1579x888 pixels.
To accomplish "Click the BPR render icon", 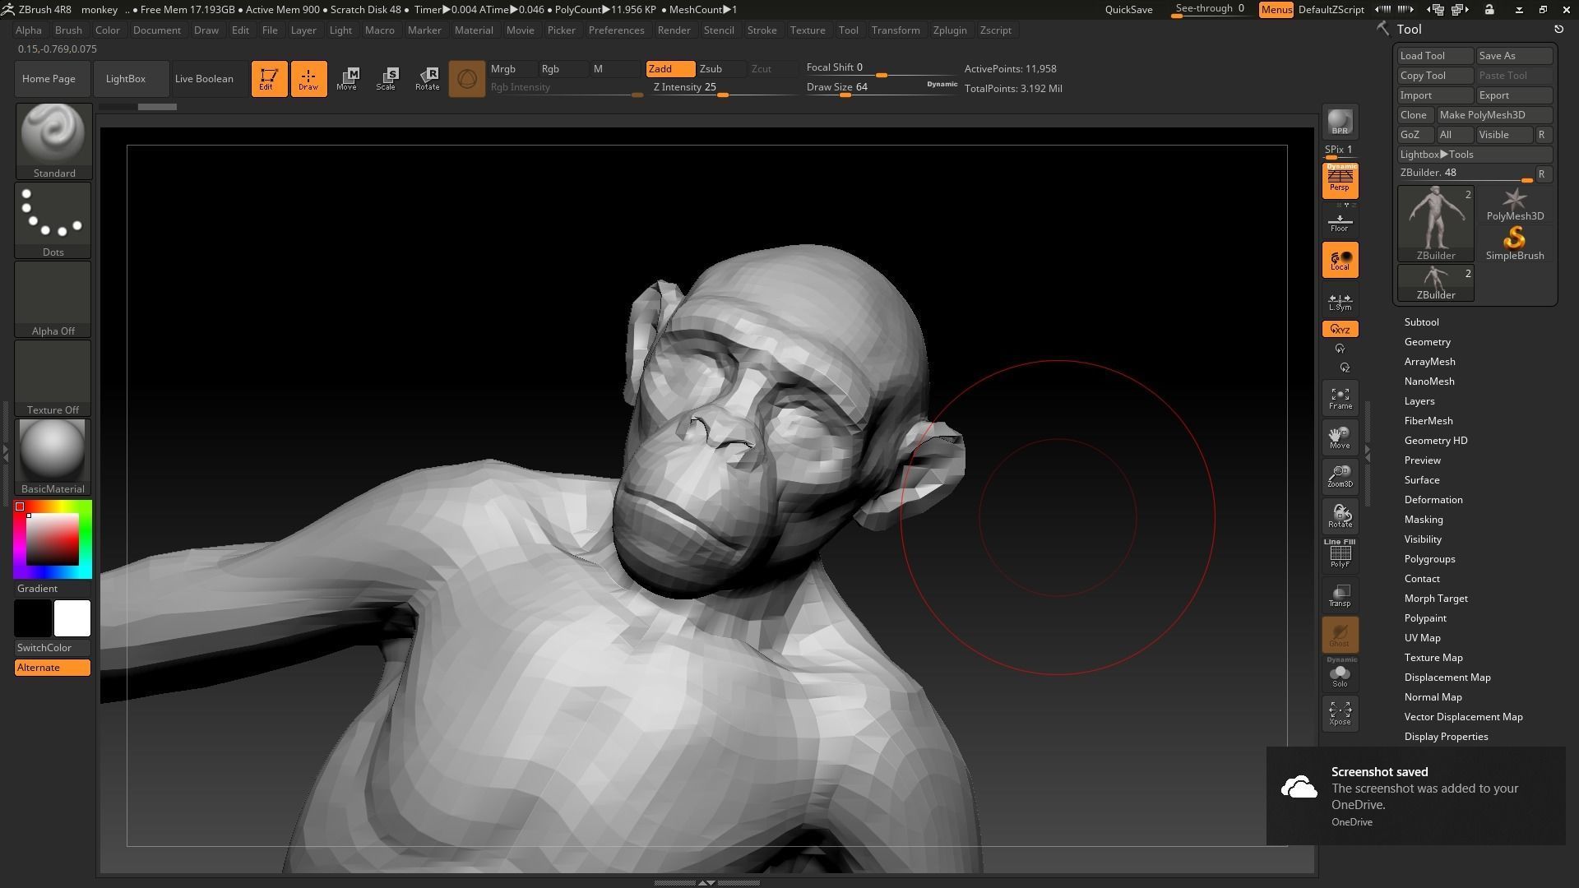I will (1340, 123).
